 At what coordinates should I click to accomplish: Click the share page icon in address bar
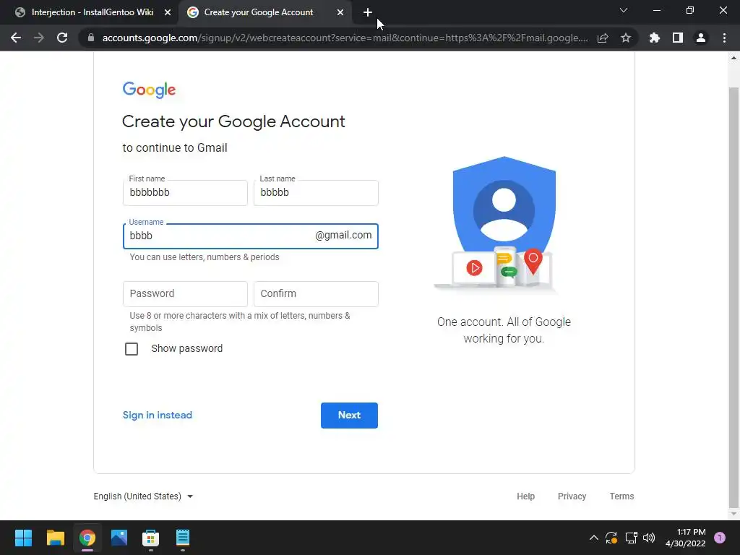click(x=603, y=38)
